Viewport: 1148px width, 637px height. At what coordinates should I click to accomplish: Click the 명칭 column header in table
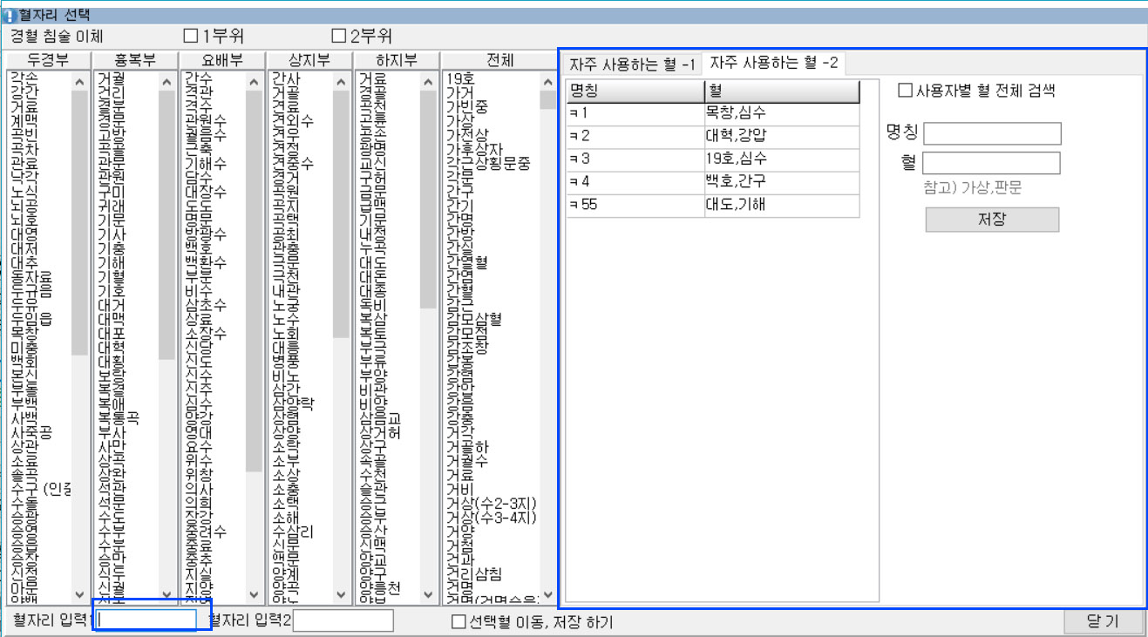pos(635,91)
